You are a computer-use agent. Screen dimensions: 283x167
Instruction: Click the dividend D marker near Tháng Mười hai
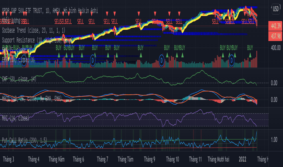coord(233,60)
